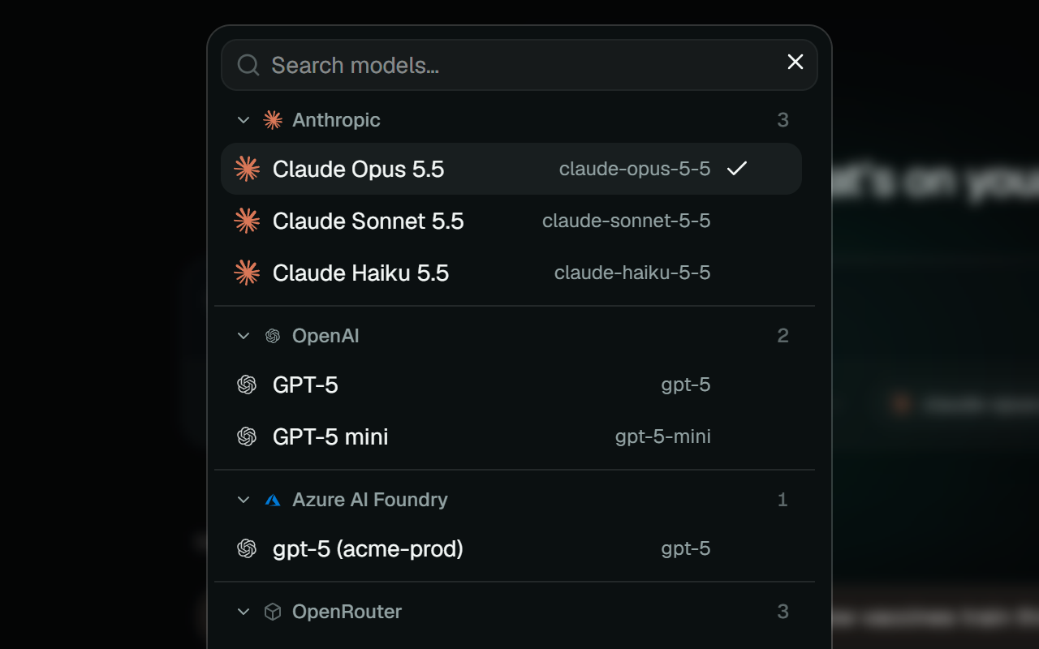Click the claude-sonnet-5-5 model ID text

(x=627, y=221)
